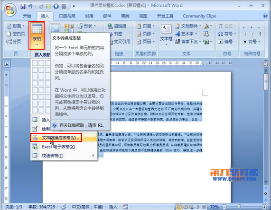Click the Number (编号) button
The height and width of the screenshot is (210, 271).
(x=225, y=42)
